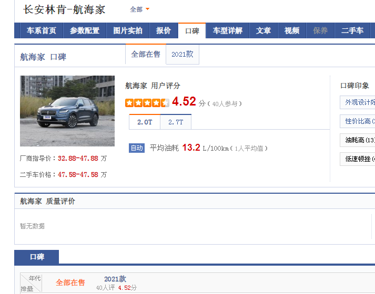Click the 低速顿挫 impression tag
This screenshot has width=375, height=294.
coord(359,159)
